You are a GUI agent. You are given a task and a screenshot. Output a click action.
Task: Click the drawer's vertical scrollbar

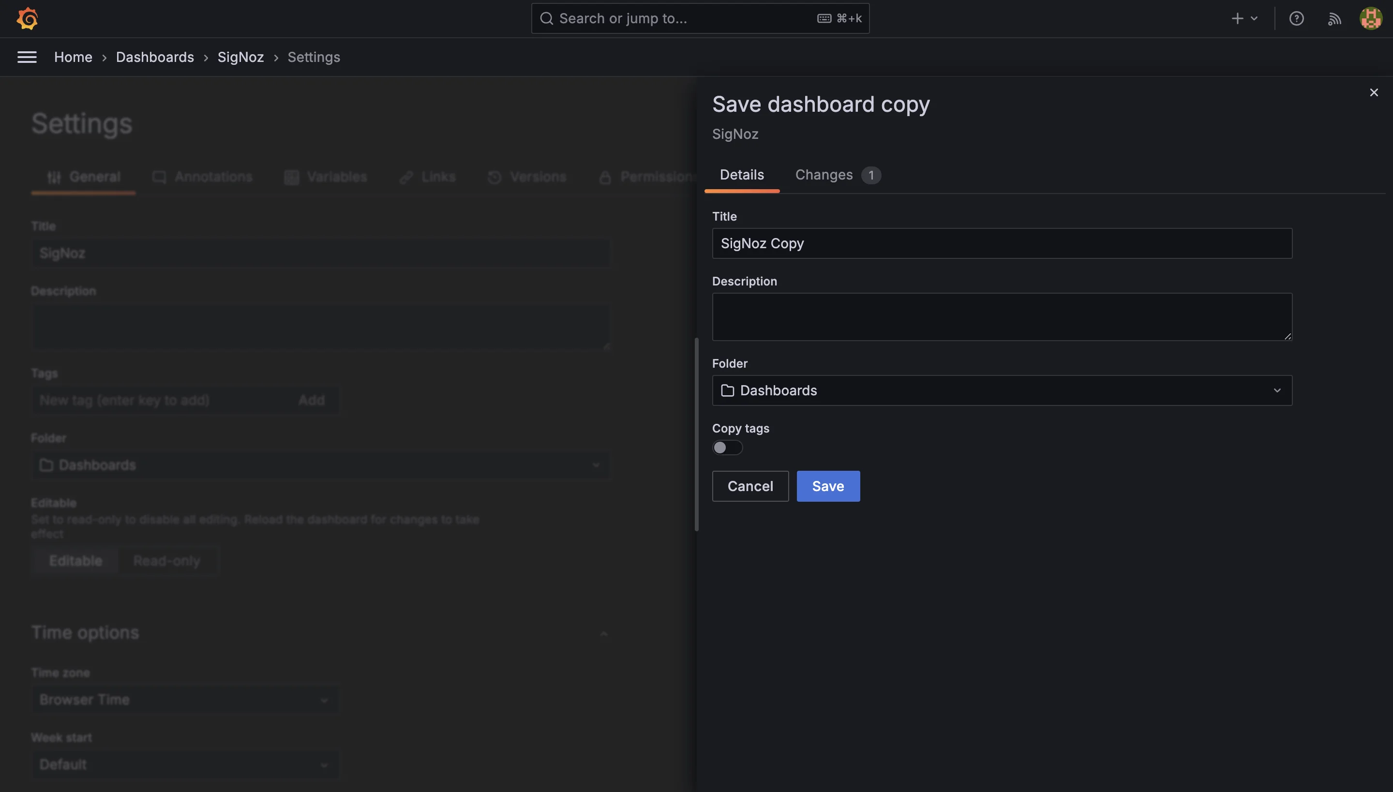coord(696,434)
